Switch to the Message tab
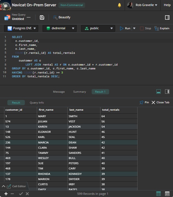This screenshot has height=197, width=173. point(59,92)
